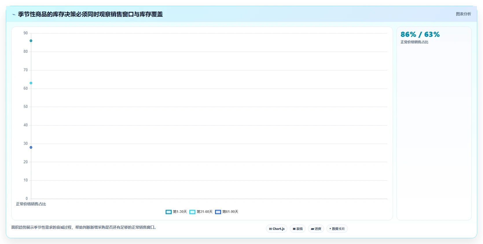483x244 pixels.
Task: Click the 第31-60天 legend label
Action: 205,212
